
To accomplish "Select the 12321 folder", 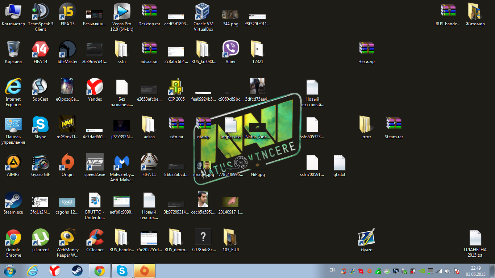I will pos(258,52).
